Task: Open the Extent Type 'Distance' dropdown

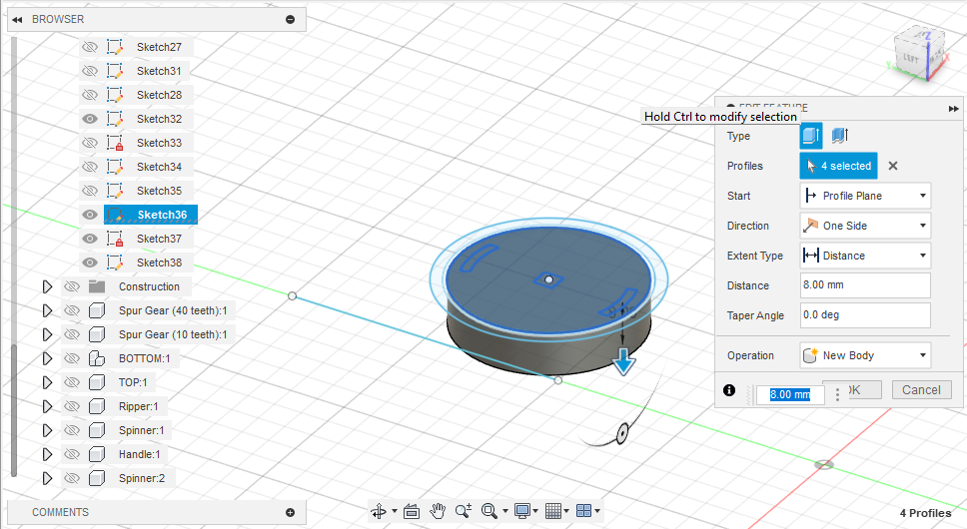Action: click(x=865, y=256)
